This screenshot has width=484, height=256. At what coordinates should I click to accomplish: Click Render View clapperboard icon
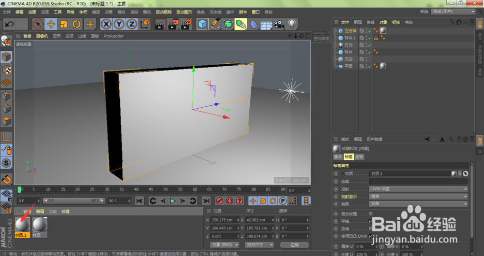point(160,24)
